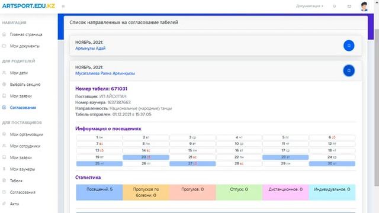379x213 pixels.
Task: Open supplier's Согласования menu item
Action: click(x=23, y=192)
